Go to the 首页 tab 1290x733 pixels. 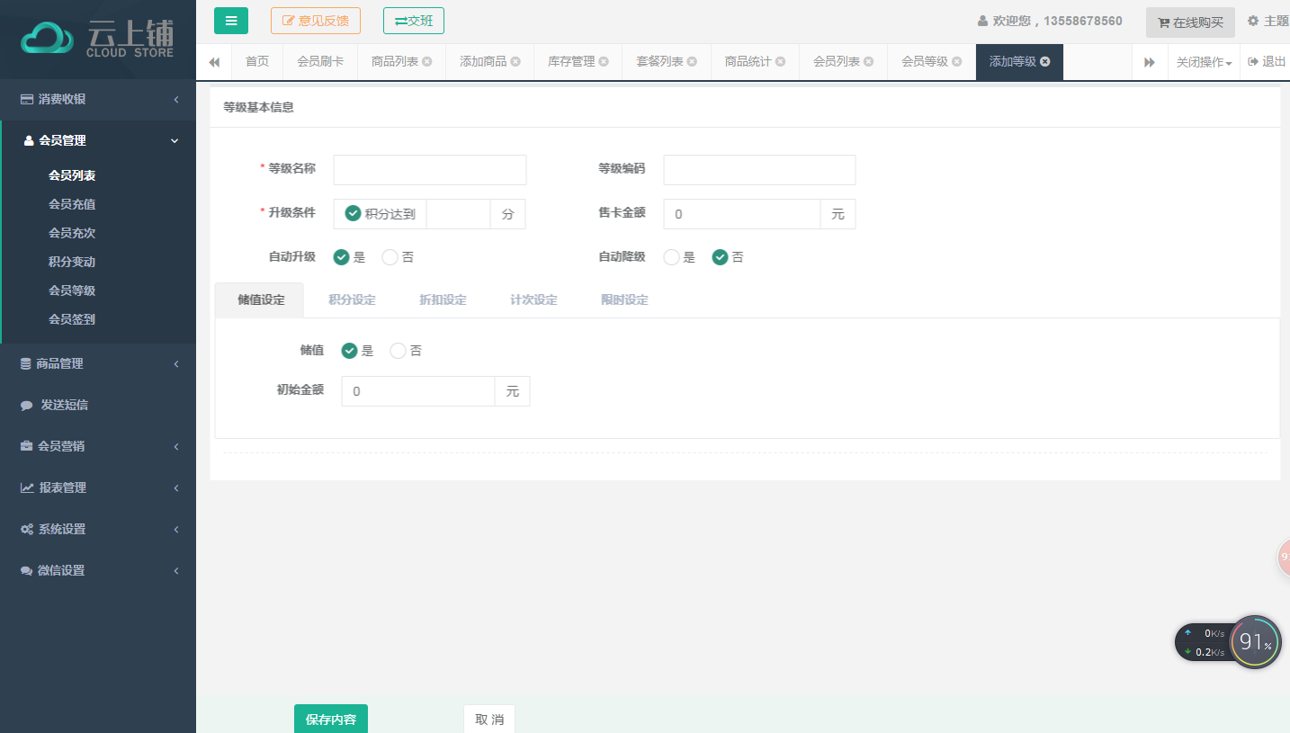257,62
